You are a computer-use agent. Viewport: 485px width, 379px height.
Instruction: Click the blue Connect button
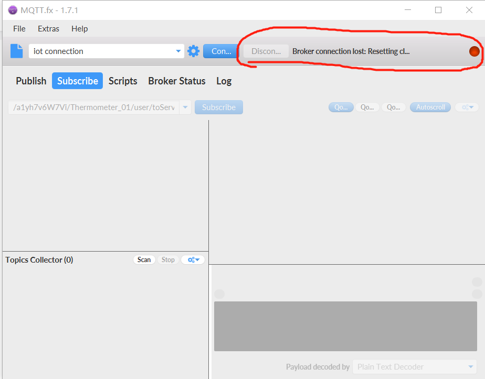[221, 51]
